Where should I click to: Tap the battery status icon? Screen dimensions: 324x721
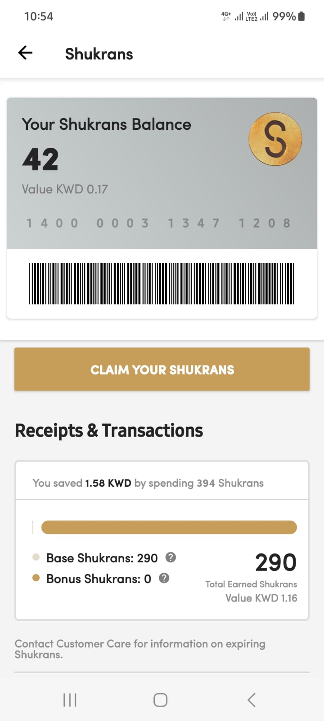click(x=301, y=16)
